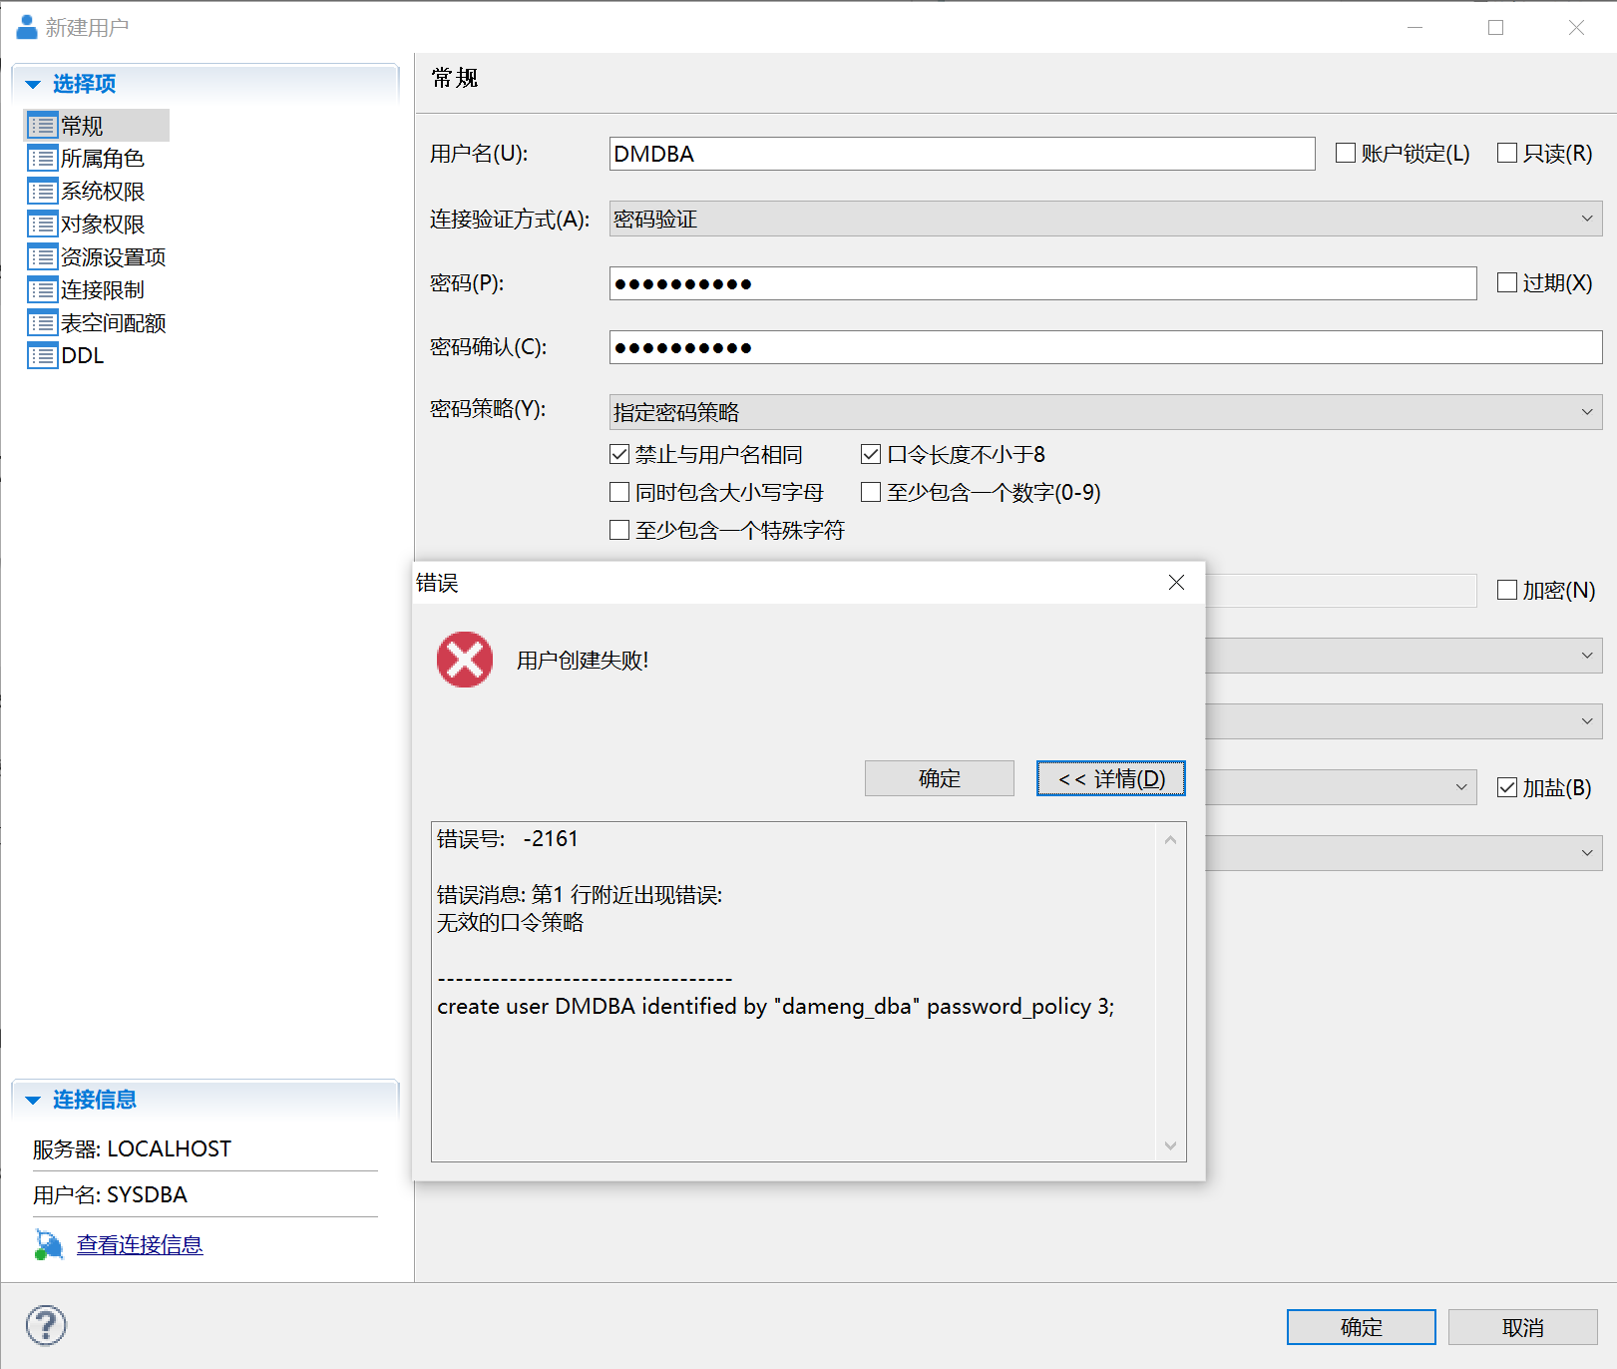Click the 查看连接信息 link
The height and width of the screenshot is (1369, 1617).
pyautogui.click(x=140, y=1244)
